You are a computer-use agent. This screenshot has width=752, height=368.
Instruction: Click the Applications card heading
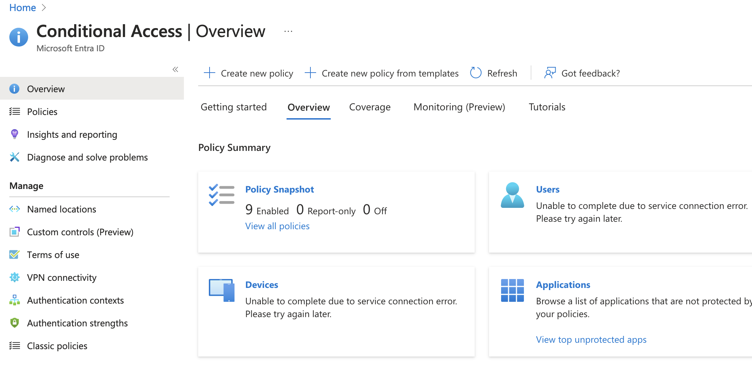point(563,285)
